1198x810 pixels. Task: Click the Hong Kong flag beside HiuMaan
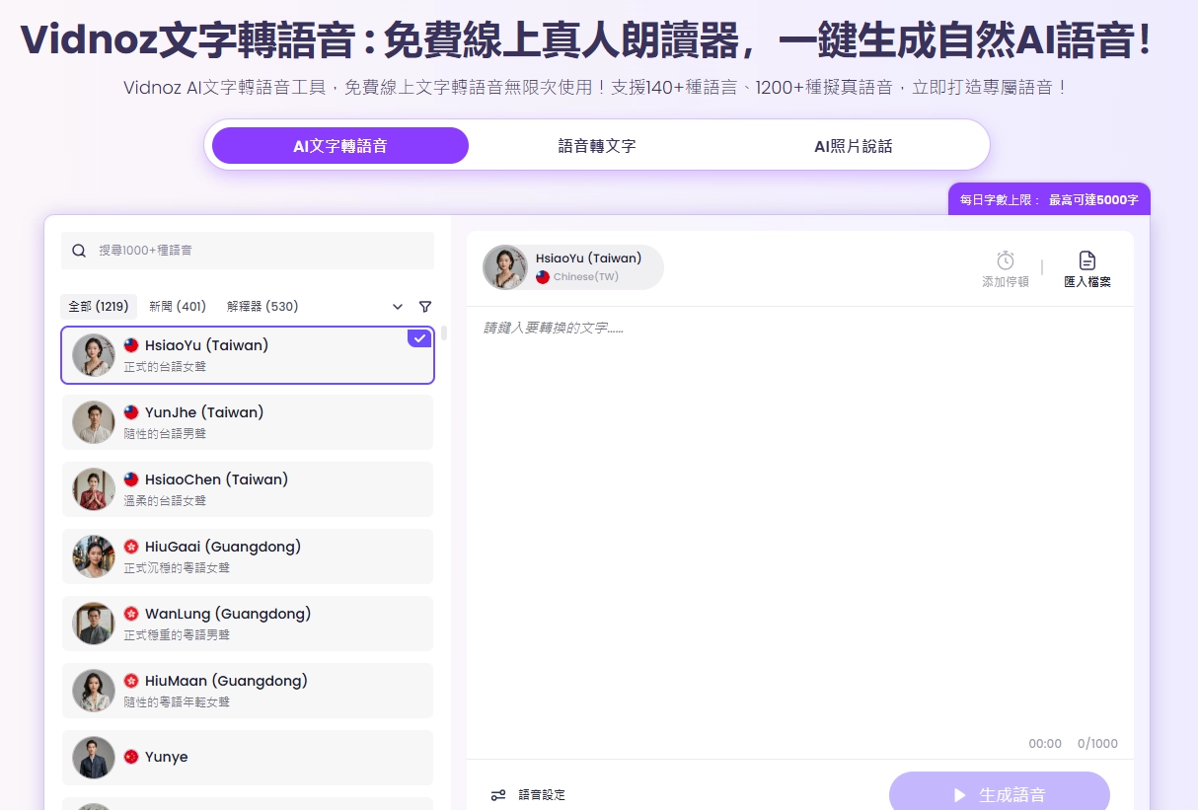pos(131,681)
